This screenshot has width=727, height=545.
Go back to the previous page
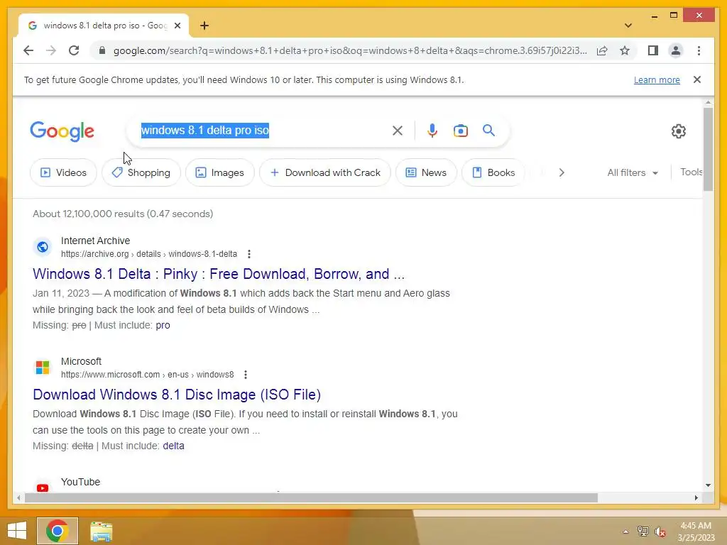(x=28, y=50)
